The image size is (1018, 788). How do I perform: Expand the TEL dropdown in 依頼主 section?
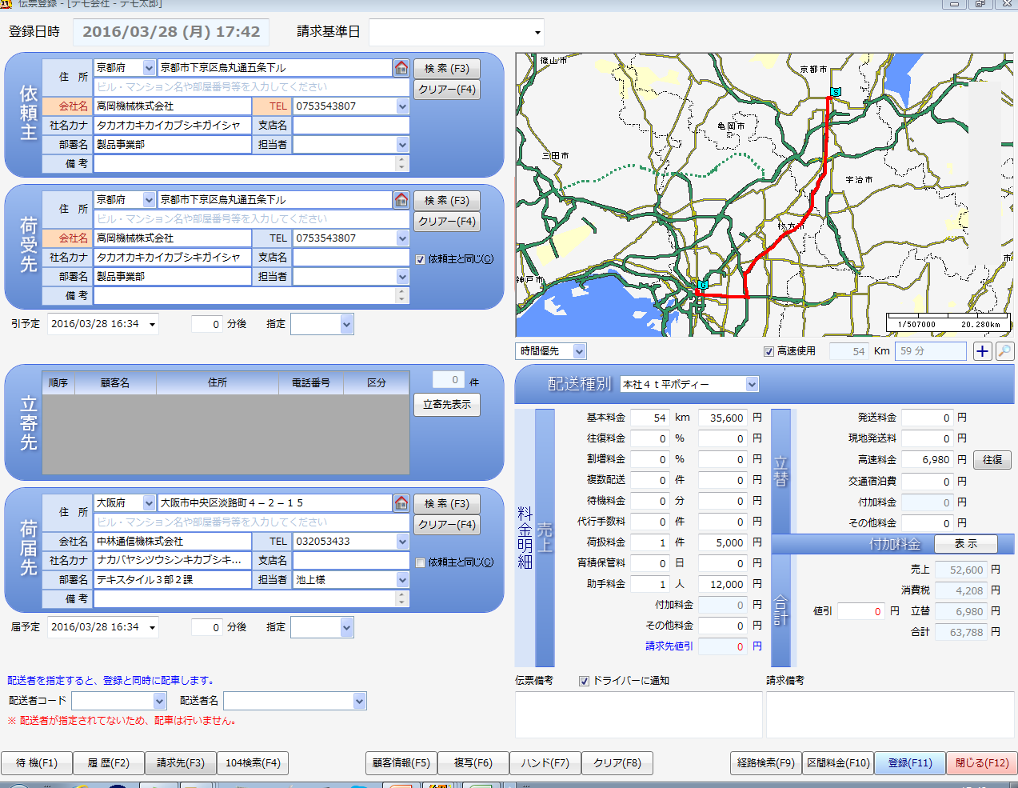[x=402, y=106]
